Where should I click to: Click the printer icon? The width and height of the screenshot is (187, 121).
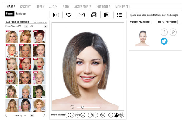click(94, 15)
